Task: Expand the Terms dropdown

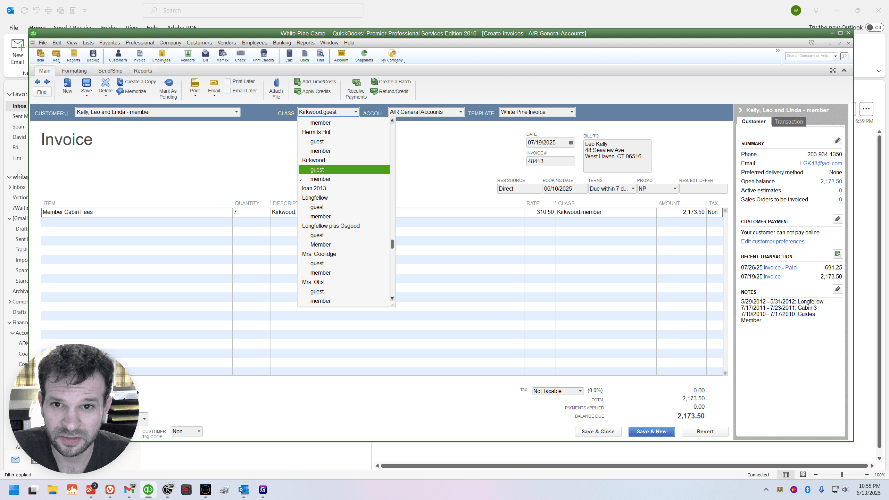Action: pyautogui.click(x=633, y=189)
